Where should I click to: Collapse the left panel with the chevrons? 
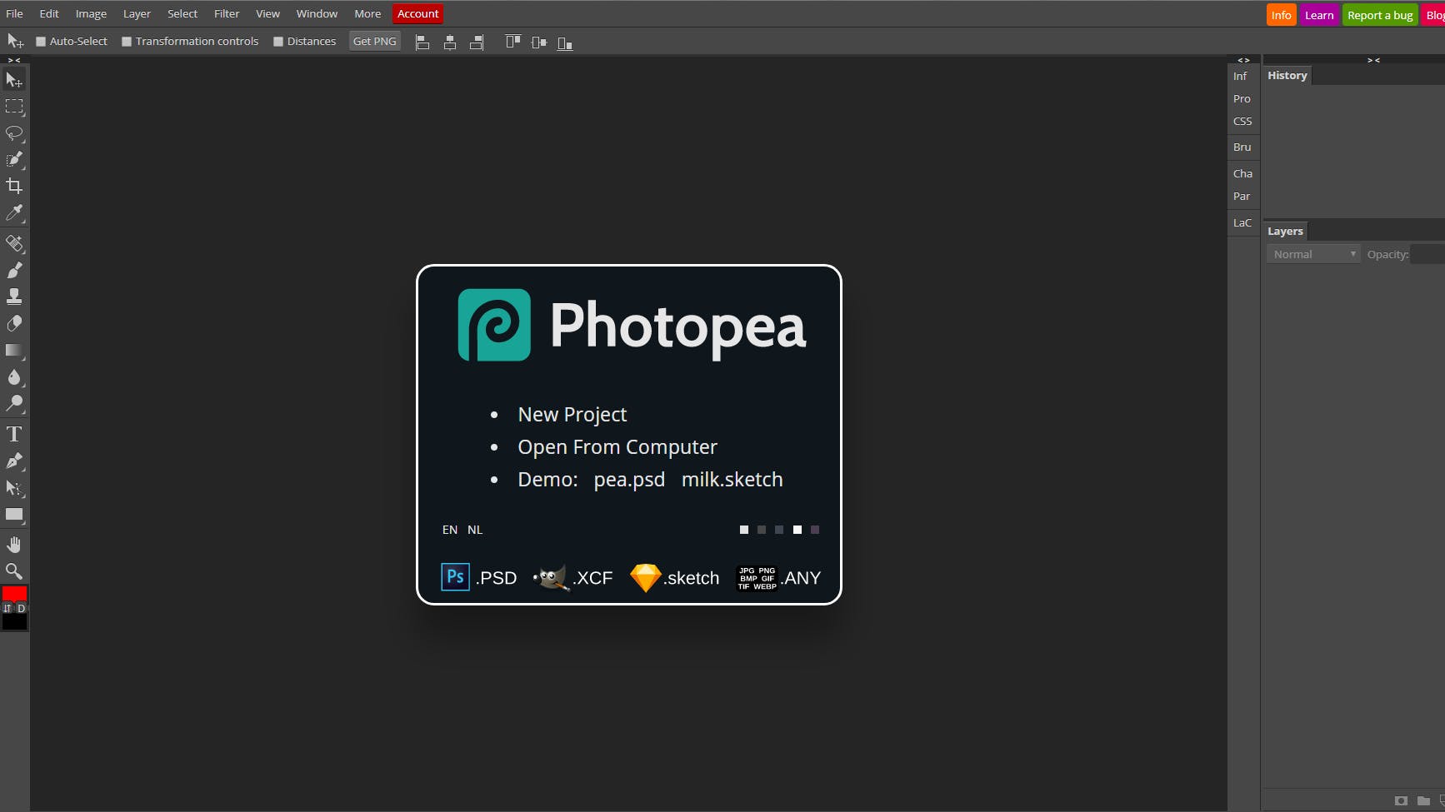click(12, 59)
